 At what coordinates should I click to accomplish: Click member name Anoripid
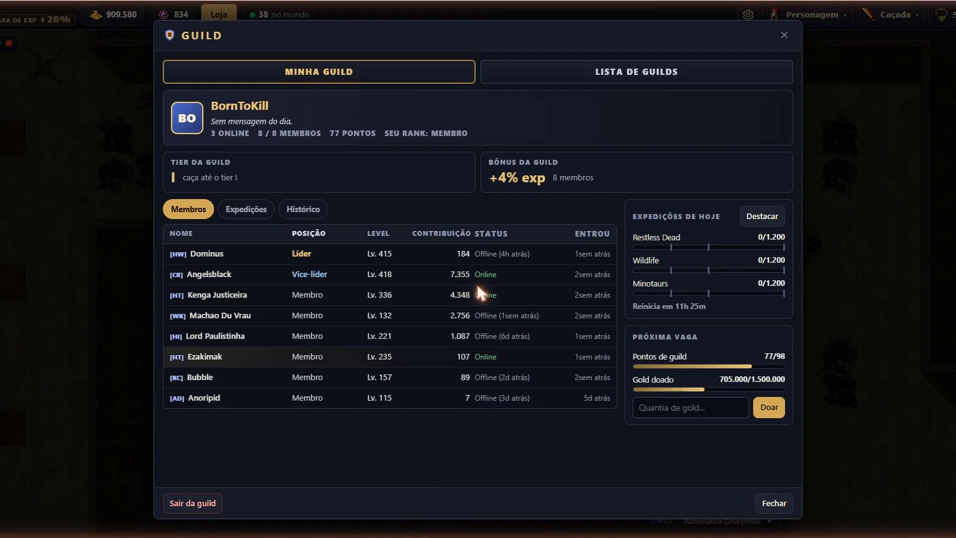click(204, 398)
